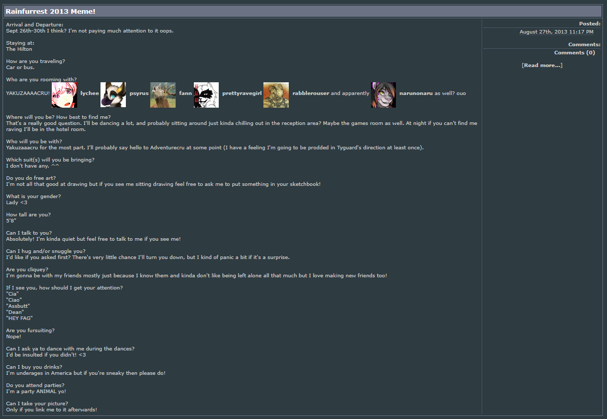The width and height of the screenshot is (607, 419).
Task: Open the fann username link
Action: tap(185, 93)
